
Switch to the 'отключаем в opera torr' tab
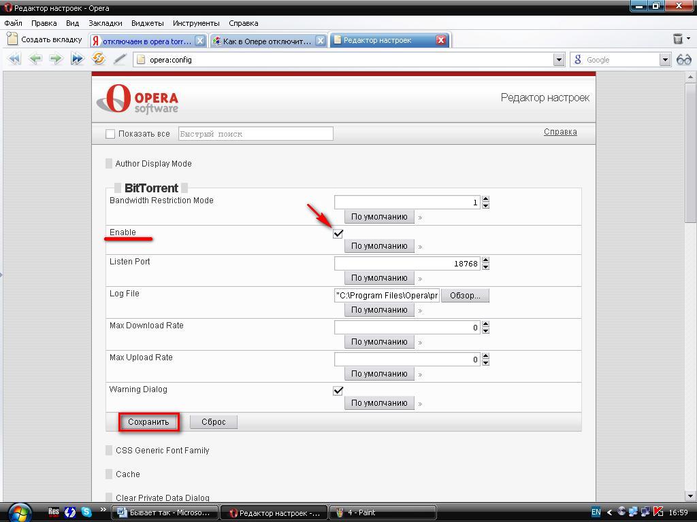click(x=147, y=41)
